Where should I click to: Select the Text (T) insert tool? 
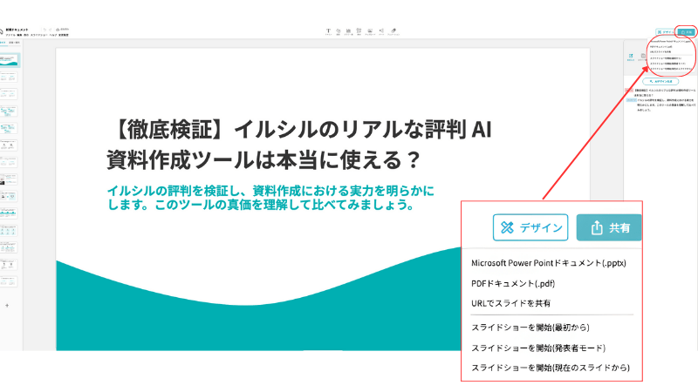coord(328,31)
